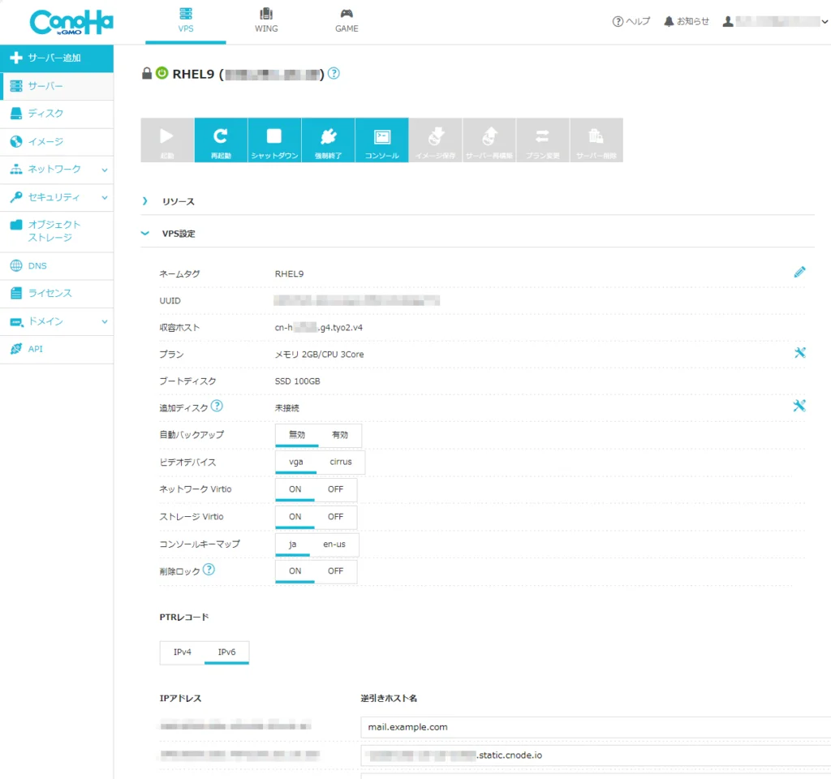Switch ビデオデバイス to cirrus

point(341,462)
